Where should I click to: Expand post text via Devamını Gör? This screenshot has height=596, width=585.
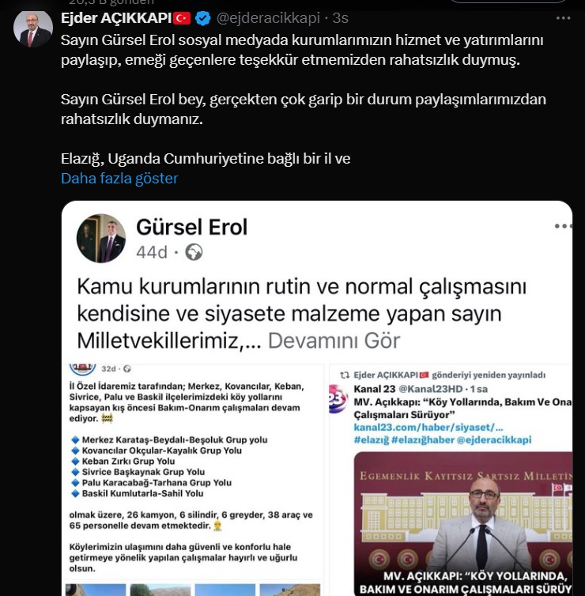(334, 341)
